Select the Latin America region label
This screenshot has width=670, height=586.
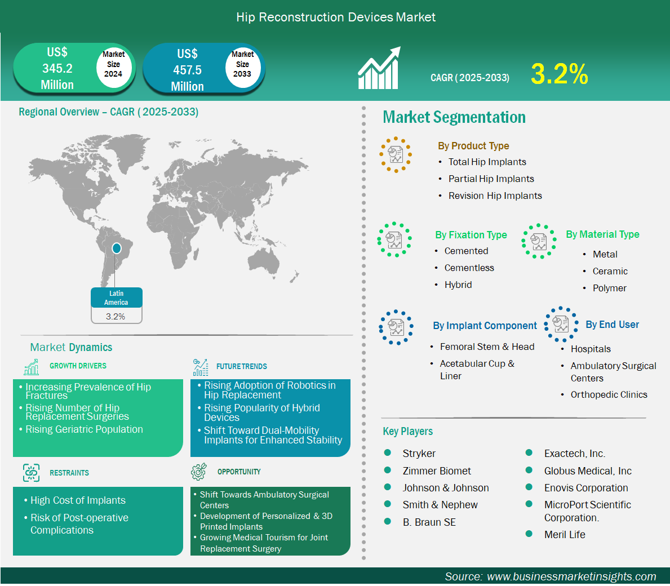click(x=116, y=298)
